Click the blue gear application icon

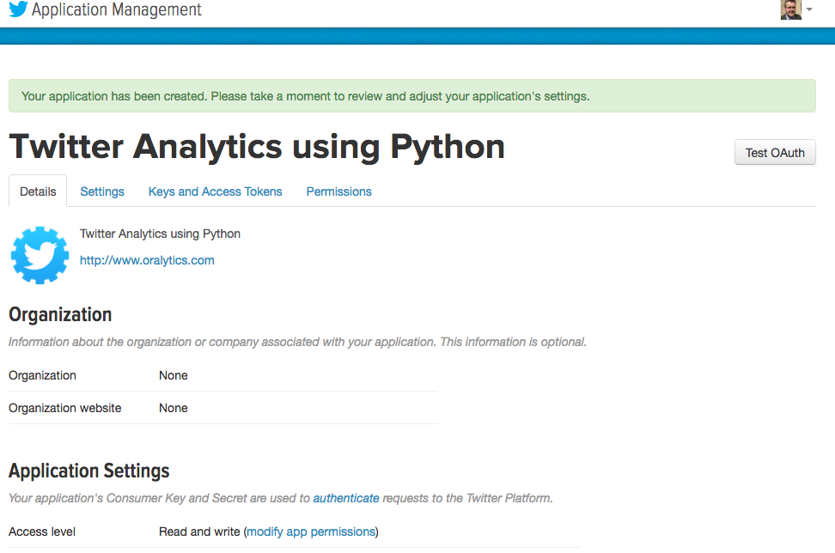point(40,255)
